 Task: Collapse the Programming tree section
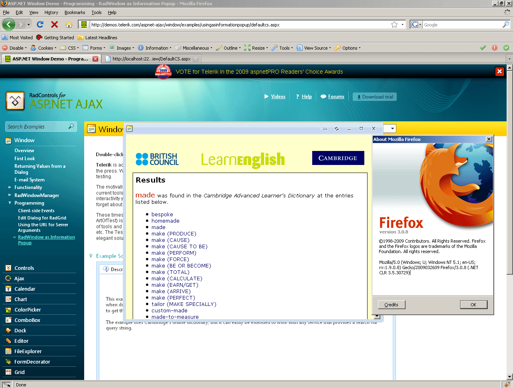[10, 203]
